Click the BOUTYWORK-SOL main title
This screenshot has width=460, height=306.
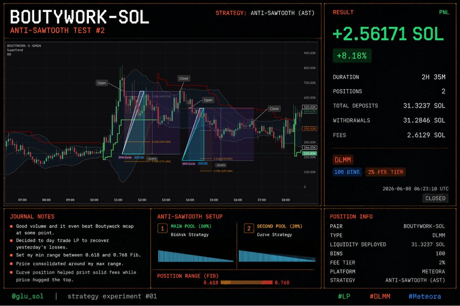click(x=79, y=18)
